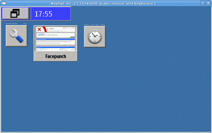Click the thin bar above the clock icon
The height and width of the screenshot is (133, 212).
95,25
